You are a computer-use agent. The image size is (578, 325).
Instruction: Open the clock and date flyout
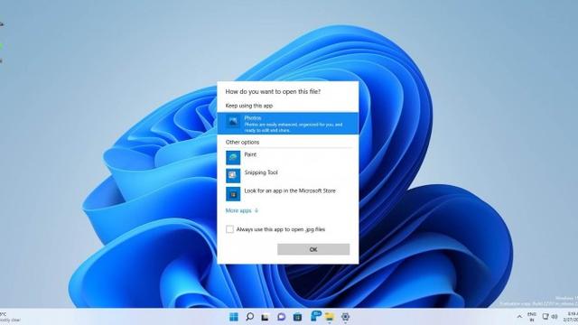click(x=572, y=317)
